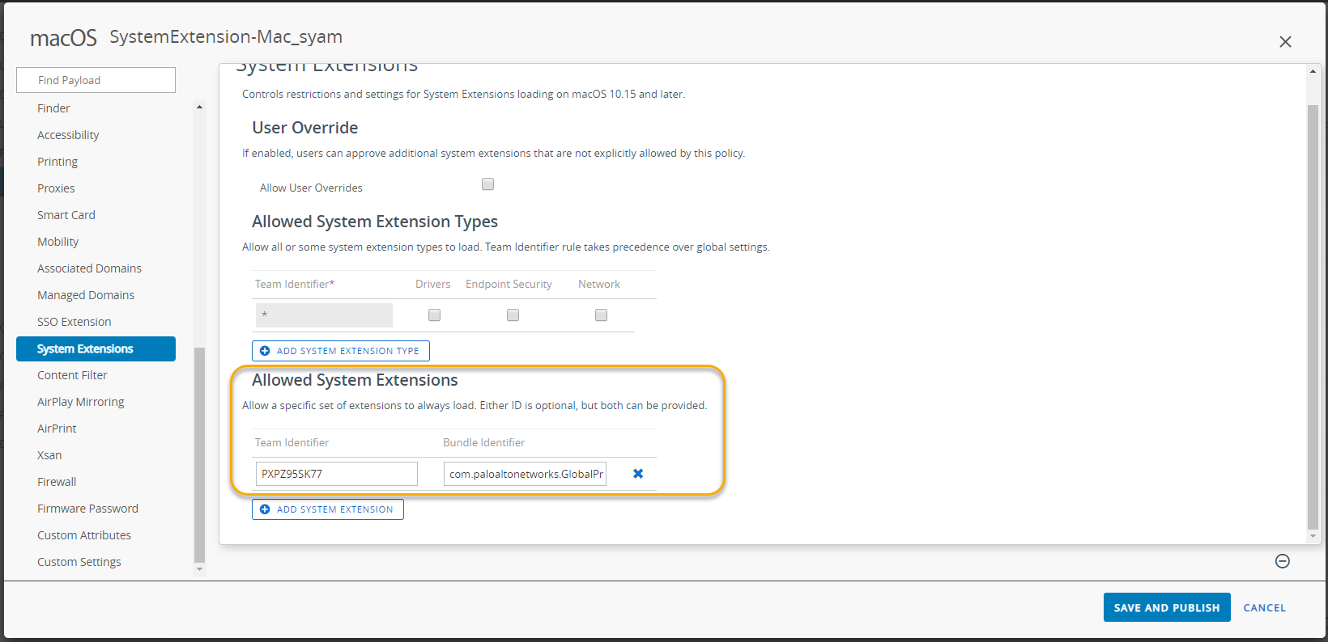Go to the Firewall payload

(57, 482)
